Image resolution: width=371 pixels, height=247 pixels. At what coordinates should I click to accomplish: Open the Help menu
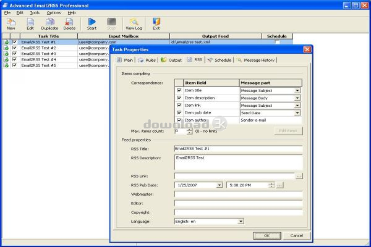[72, 13]
